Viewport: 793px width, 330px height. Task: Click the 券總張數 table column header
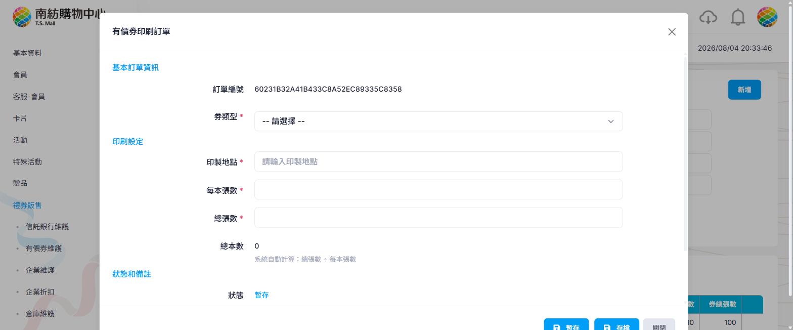click(x=722, y=304)
